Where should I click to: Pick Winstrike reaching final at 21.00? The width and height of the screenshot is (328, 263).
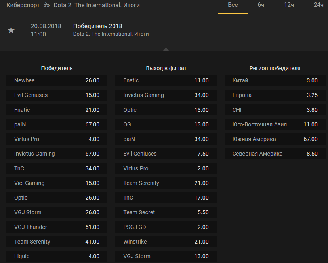click(166, 242)
